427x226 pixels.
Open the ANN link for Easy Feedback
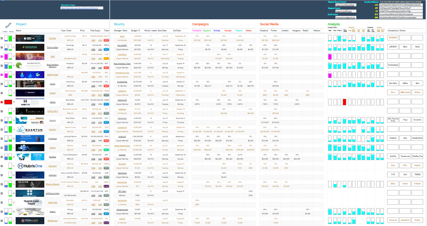[x=100, y=68]
